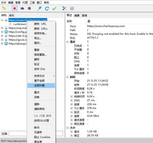153x143 pixels.
Task: Click the lock icon beside https://wp.mai
Action: pyautogui.click(x=6, y=28)
